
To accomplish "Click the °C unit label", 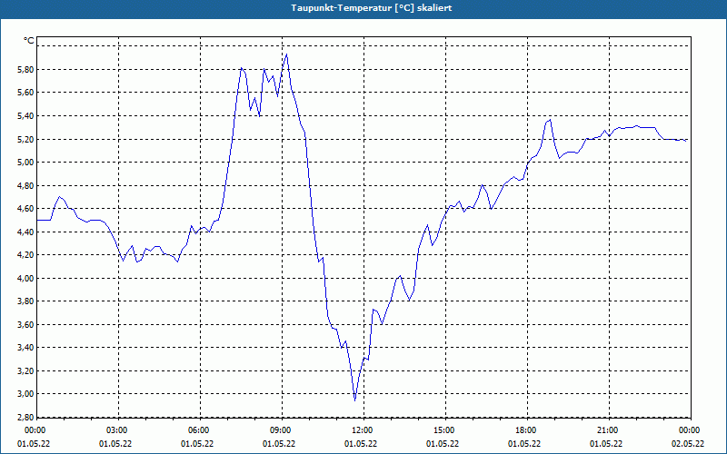I will [x=28, y=41].
